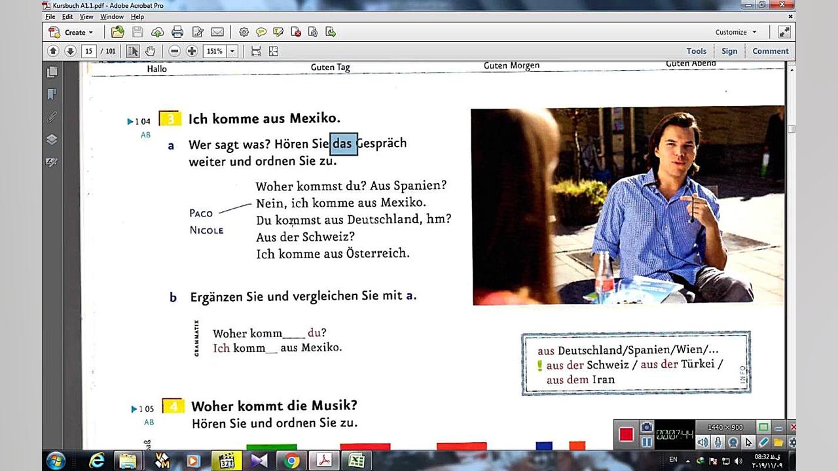Screen dimensions: 838x471
Task: Launch Internet Explorer from taskbar
Action: click(96, 461)
